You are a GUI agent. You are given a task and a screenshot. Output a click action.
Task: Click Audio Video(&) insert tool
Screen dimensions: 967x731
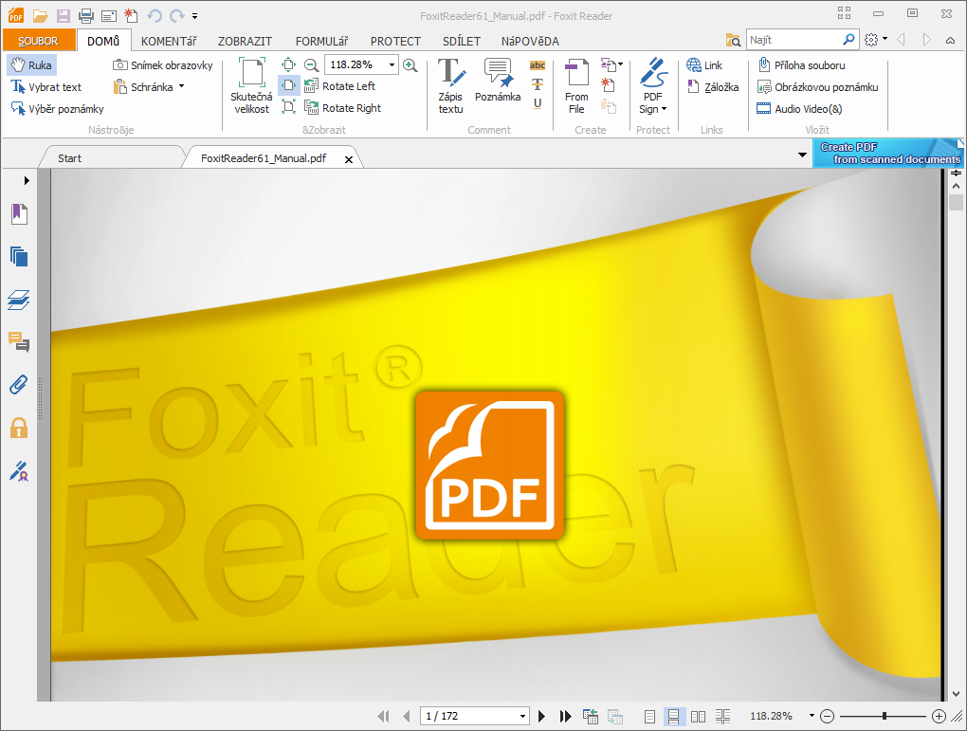pos(800,109)
